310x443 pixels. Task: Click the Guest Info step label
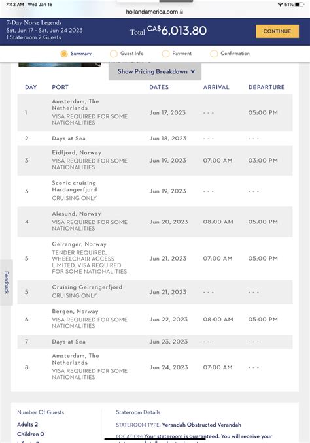pyautogui.click(x=132, y=54)
